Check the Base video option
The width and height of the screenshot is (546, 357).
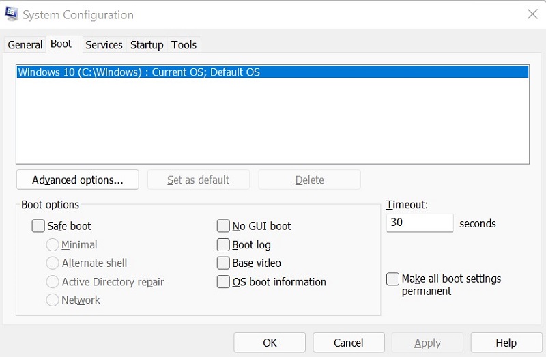(x=223, y=263)
